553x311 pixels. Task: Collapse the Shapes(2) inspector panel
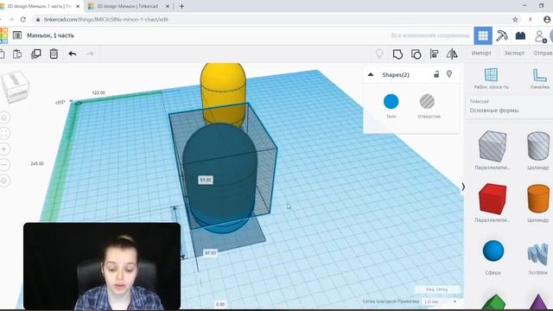click(371, 74)
